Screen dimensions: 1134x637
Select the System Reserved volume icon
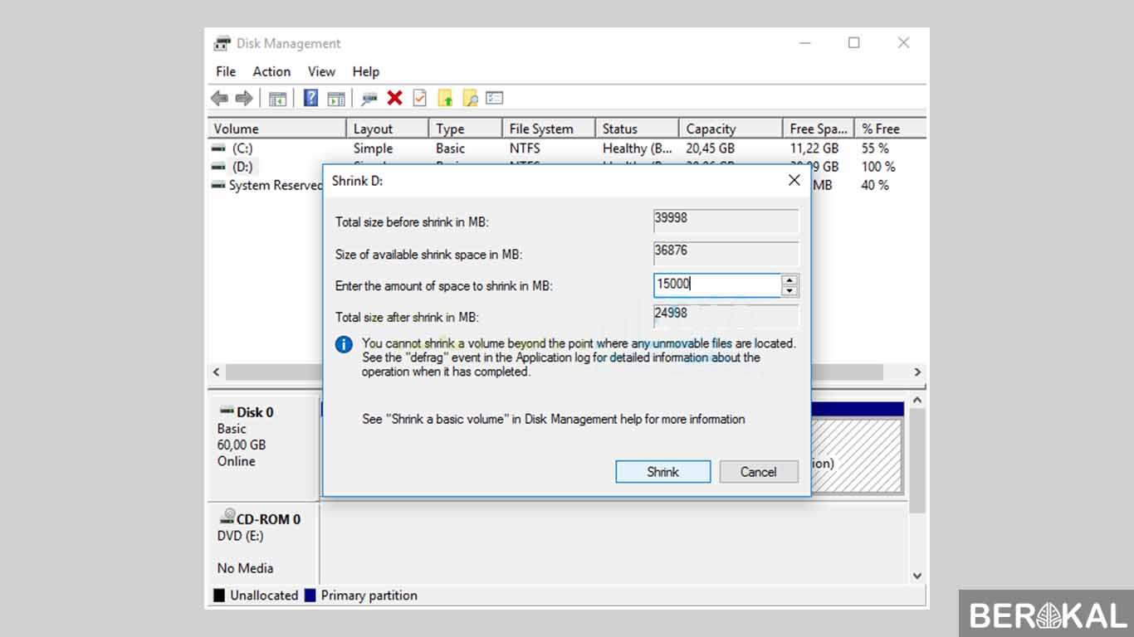(218, 185)
